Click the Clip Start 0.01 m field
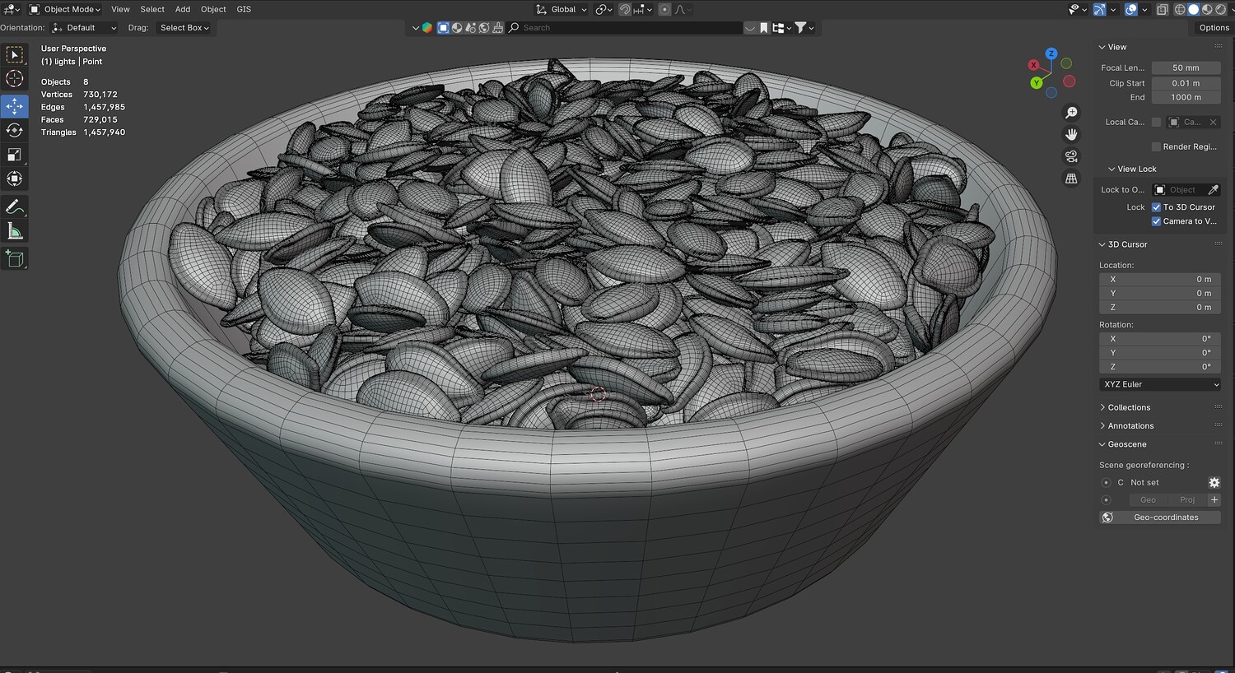The width and height of the screenshot is (1235, 673). click(x=1186, y=83)
